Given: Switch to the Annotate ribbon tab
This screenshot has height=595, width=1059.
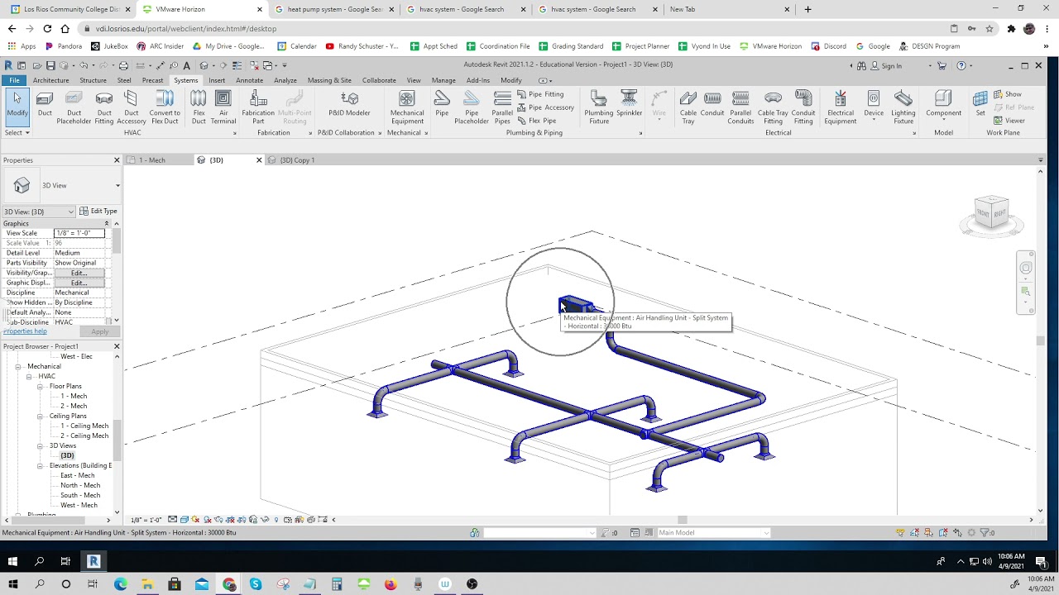Looking at the screenshot, I should click(249, 80).
